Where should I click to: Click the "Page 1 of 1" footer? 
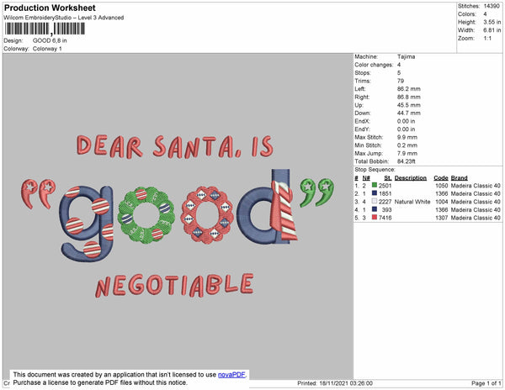tap(486, 383)
